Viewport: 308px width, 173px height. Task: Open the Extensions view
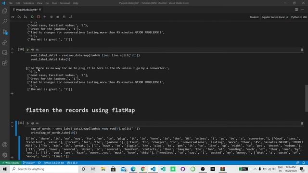click(x=5, y=63)
